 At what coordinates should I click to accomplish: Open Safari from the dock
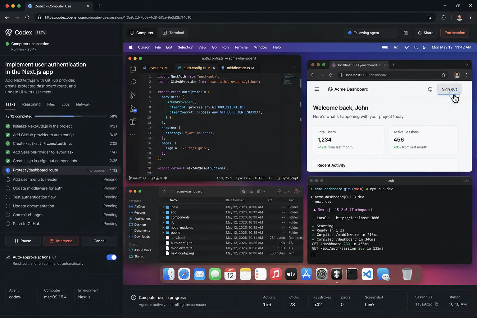pos(184,274)
